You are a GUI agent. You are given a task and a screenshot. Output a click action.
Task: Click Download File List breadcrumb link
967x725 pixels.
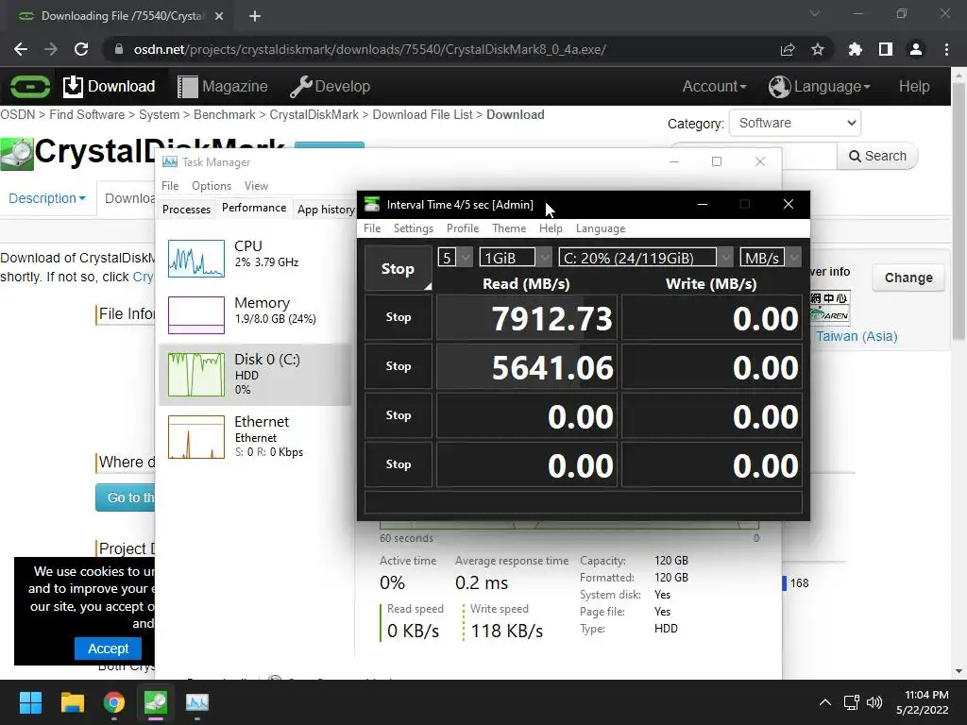pyautogui.click(x=422, y=114)
